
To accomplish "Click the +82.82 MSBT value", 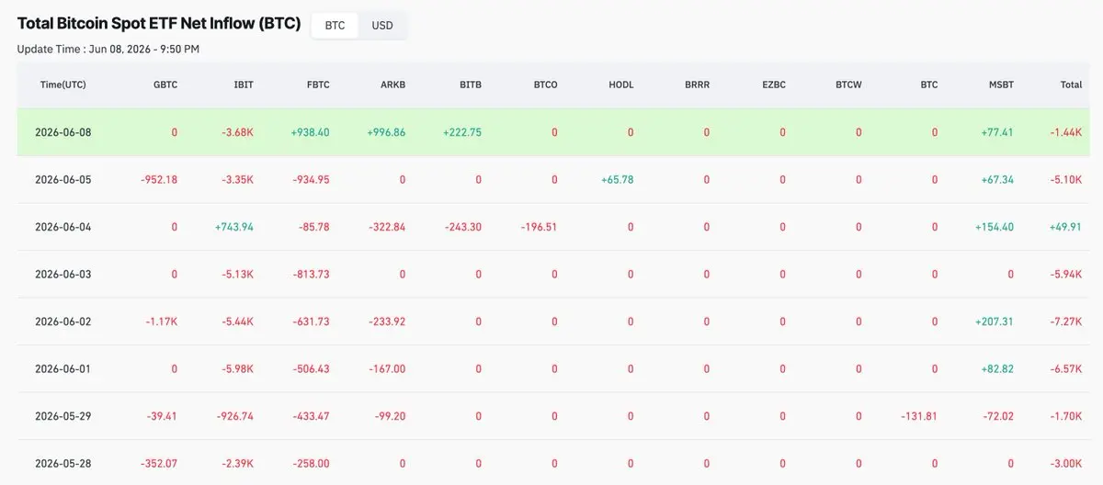I will (997, 368).
